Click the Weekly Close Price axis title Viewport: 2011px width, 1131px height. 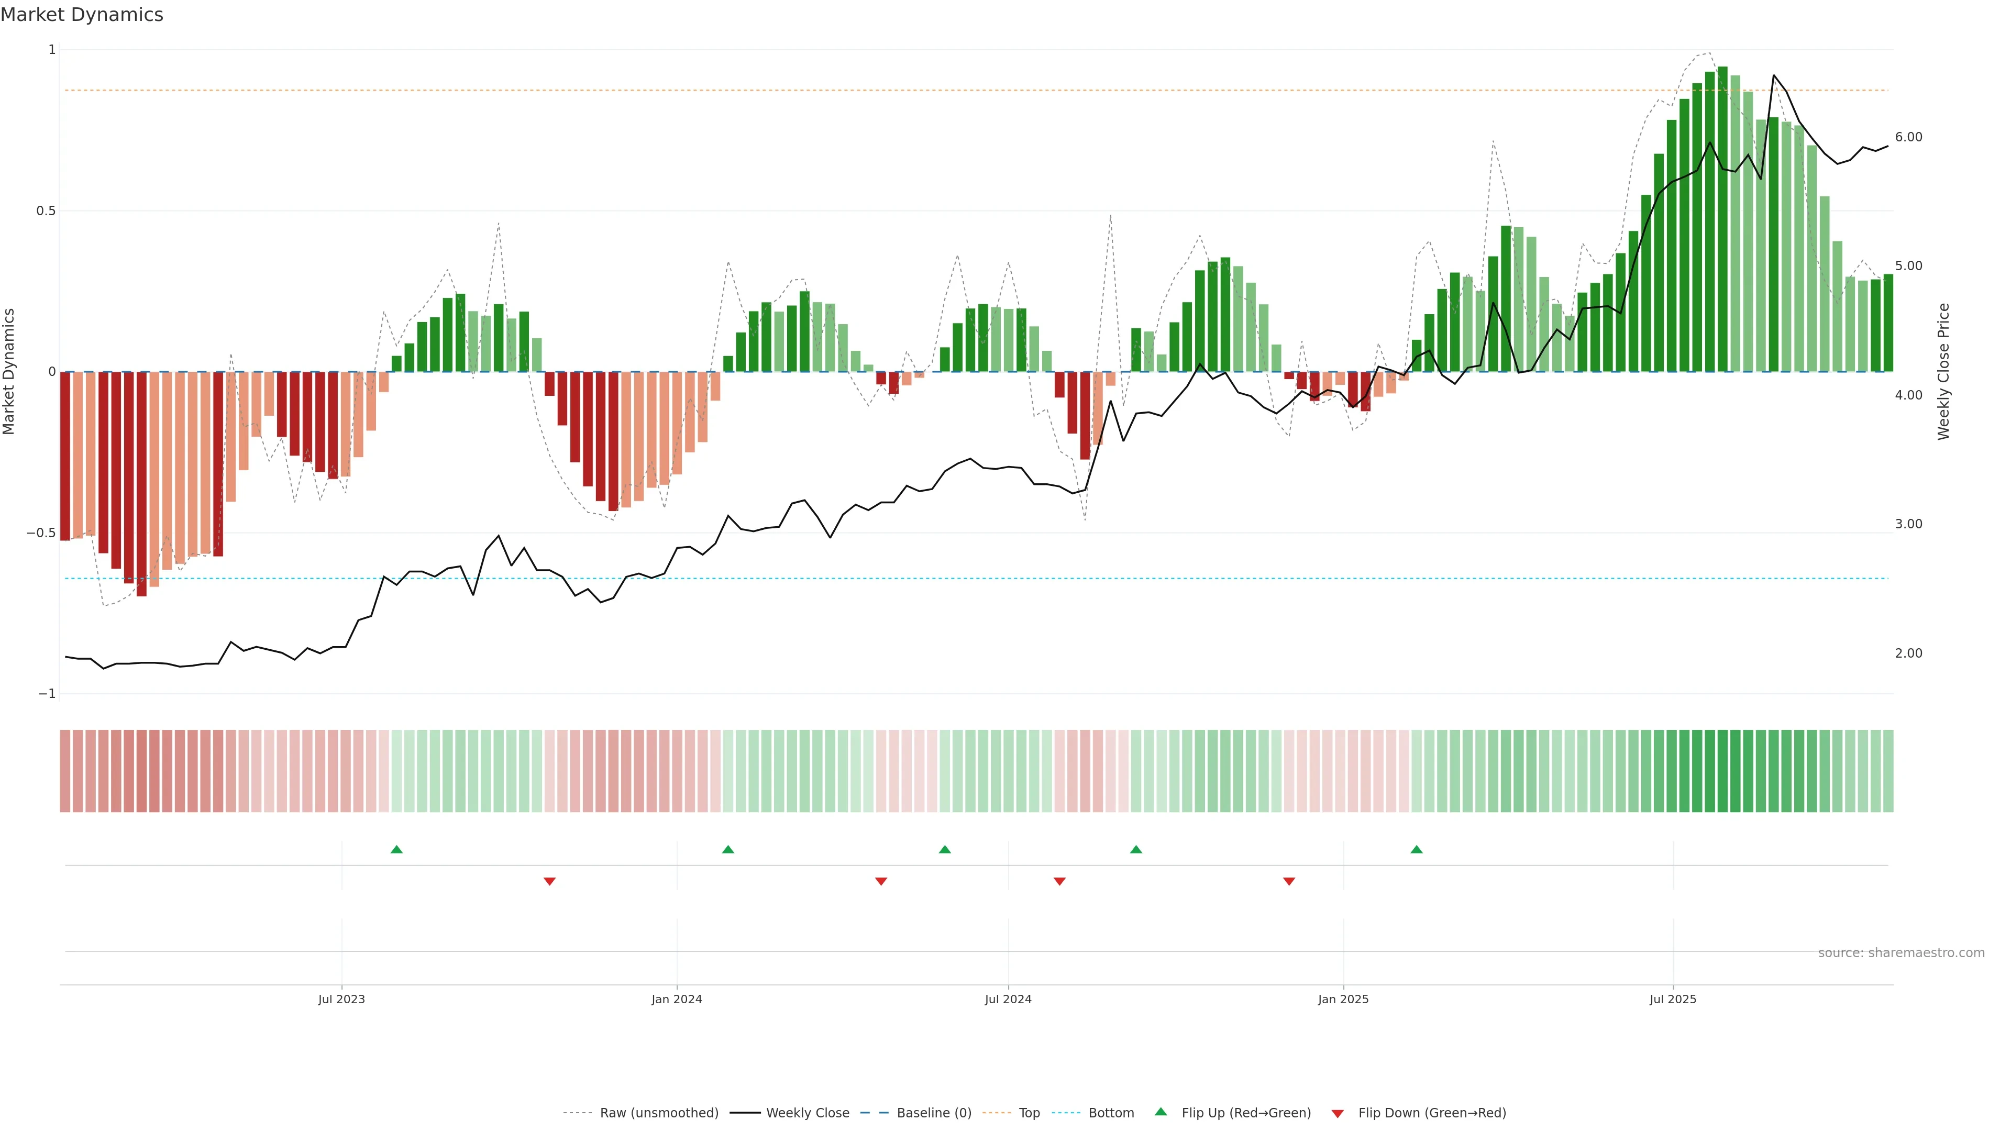[1943, 372]
